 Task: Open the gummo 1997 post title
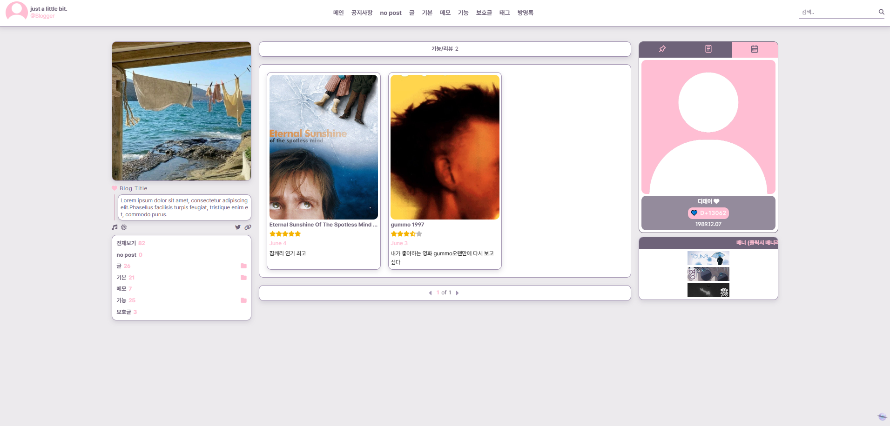(407, 225)
